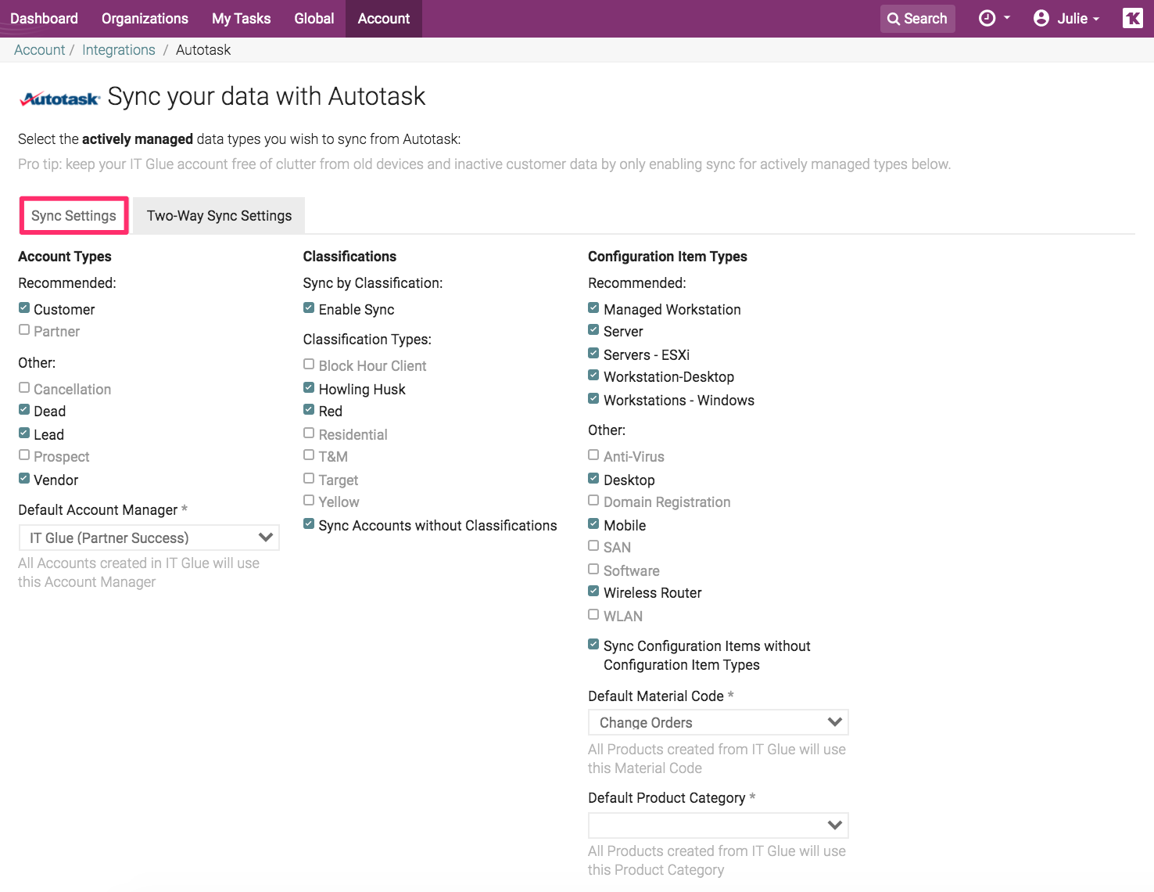The width and height of the screenshot is (1154, 892).
Task: Click the Autotask logo image
Action: [59, 99]
